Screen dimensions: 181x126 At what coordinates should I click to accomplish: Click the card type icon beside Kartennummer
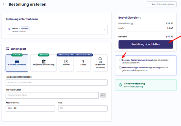click(103, 95)
